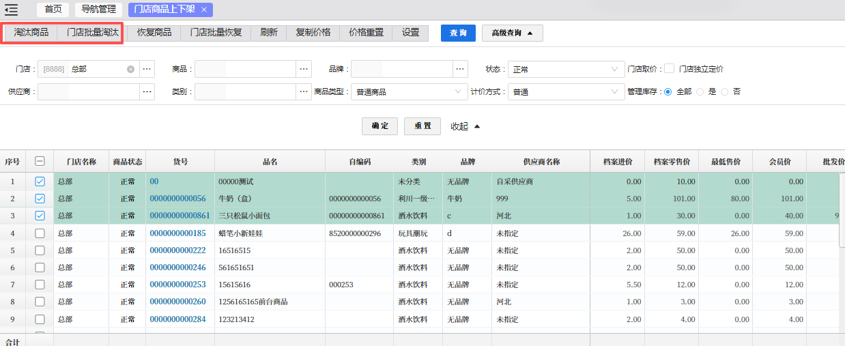
Task: Open item link 0000000000056
Action: (x=177, y=199)
